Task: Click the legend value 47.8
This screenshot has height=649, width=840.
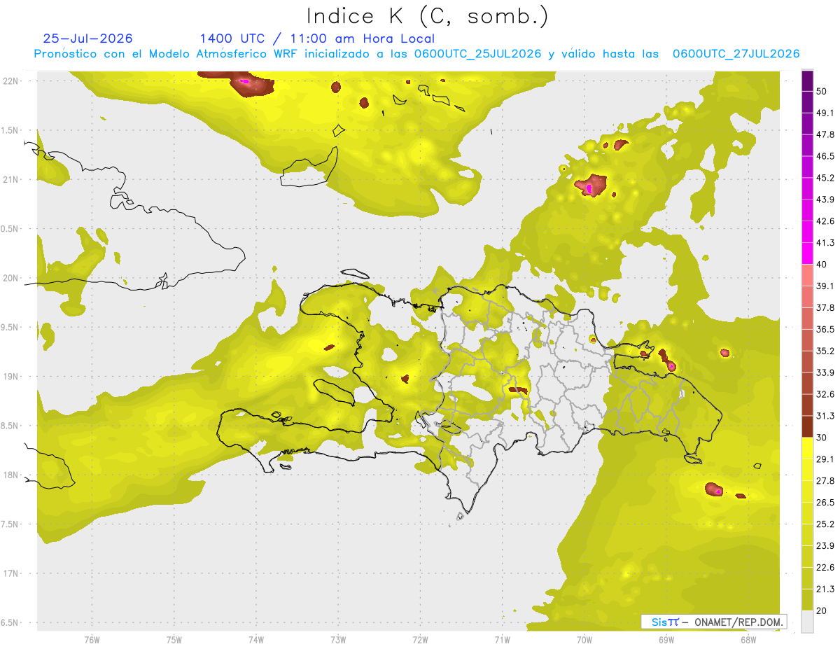Action: point(825,134)
